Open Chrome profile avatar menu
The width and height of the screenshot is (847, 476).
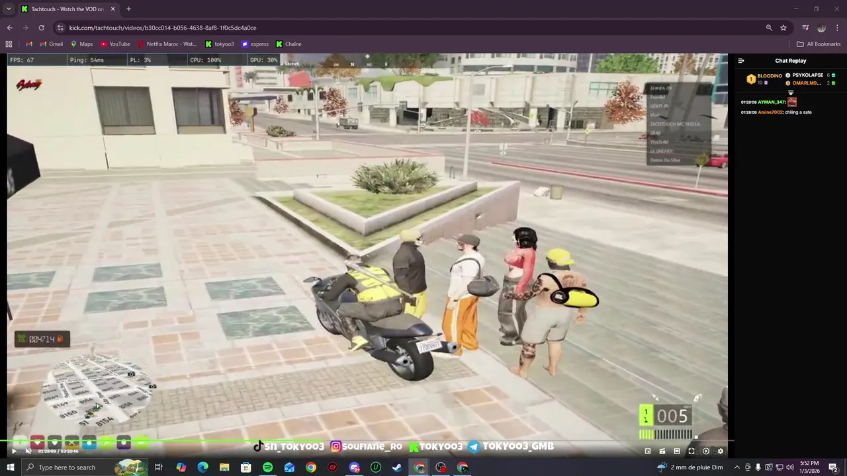(x=821, y=28)
